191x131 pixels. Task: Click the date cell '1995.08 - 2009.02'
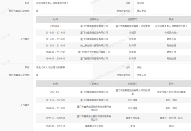(55, 59)
